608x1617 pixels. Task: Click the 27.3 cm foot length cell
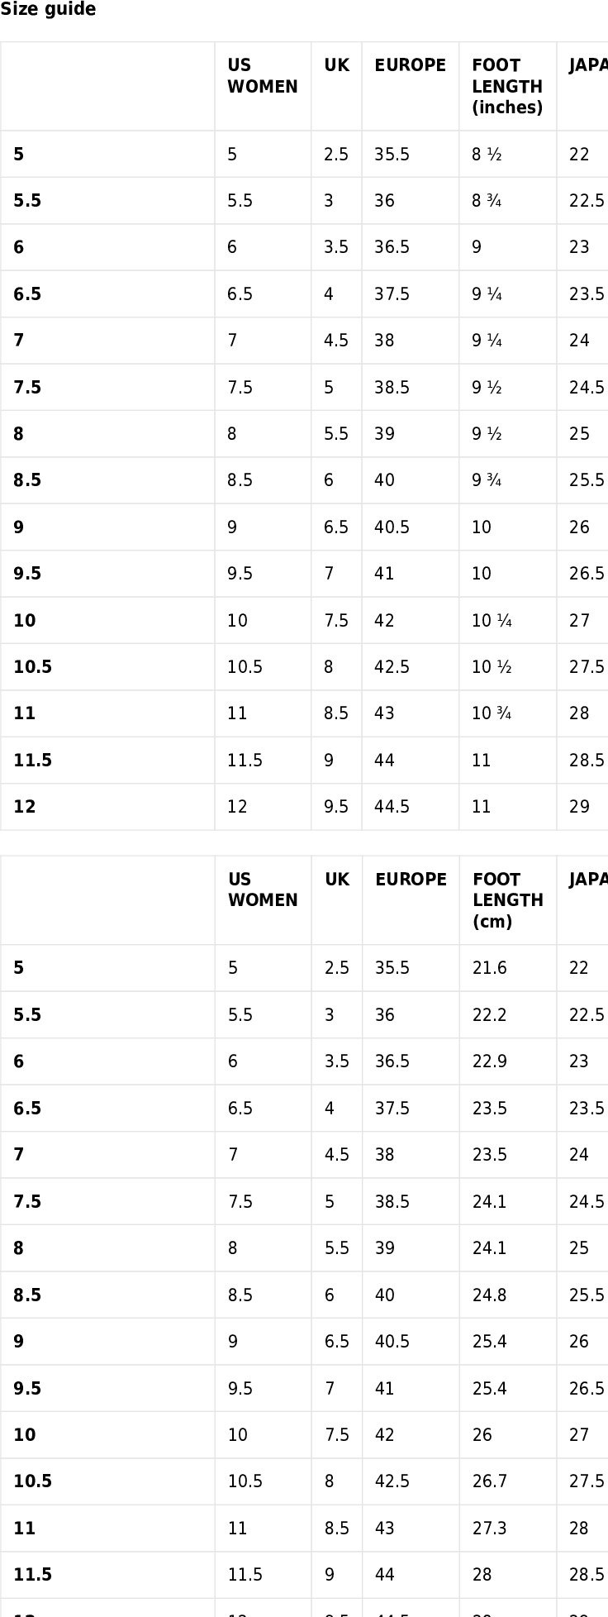[x=490, y=1529]
